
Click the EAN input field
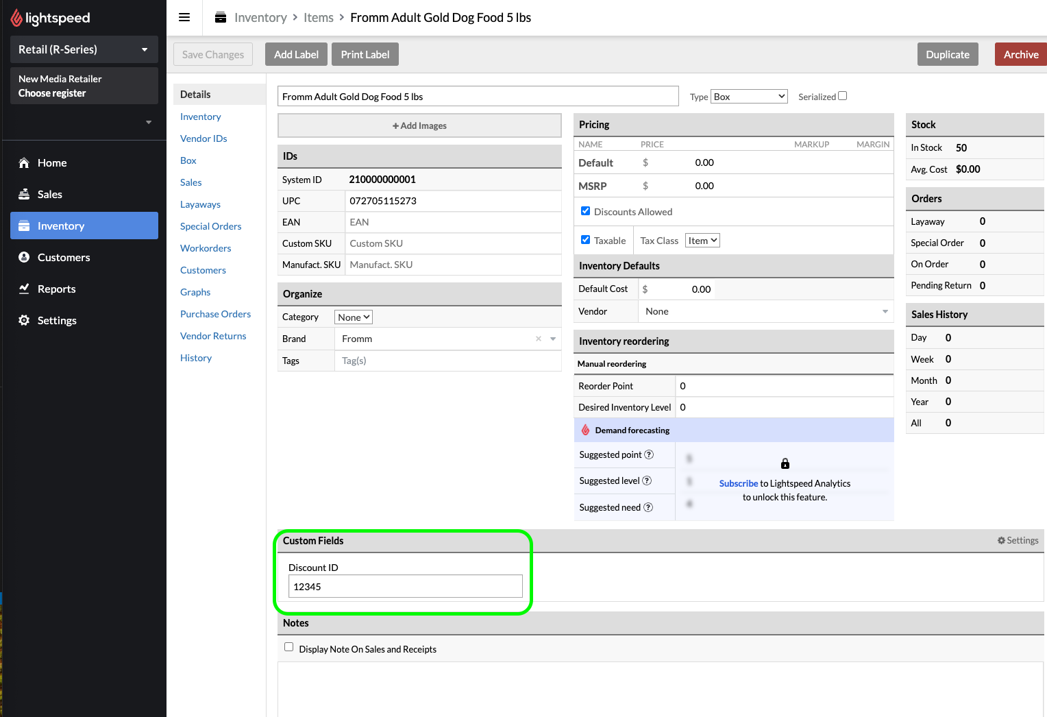(x=453, y=222)
